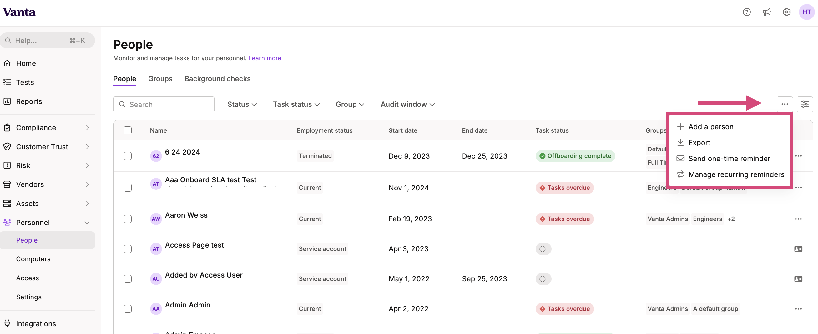
Task: Switch to the Groups tab
Action: click(160, 79)
